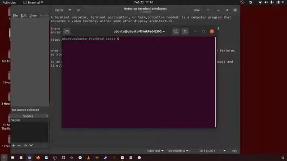Image resolution: width=287 pixels, height=161 pixels.
Task: Move scene down with the down arrow
Action: 31,145
